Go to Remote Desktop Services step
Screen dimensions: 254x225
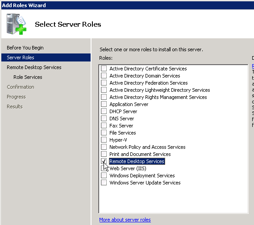pyautogui.click(x=34, y=67)
